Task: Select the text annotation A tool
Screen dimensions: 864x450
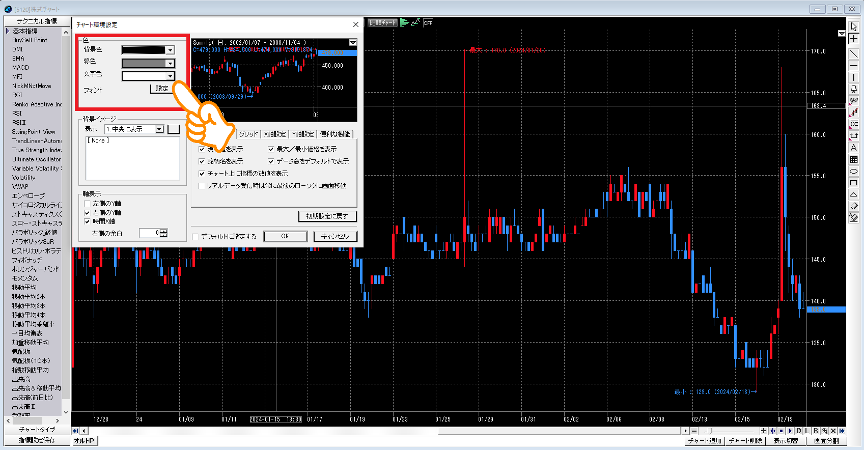Action: tap(854, 148)
